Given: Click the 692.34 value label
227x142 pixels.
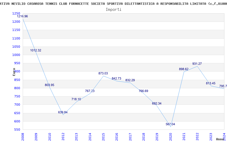Looking at the screenshot, I should tap(157, 103).
